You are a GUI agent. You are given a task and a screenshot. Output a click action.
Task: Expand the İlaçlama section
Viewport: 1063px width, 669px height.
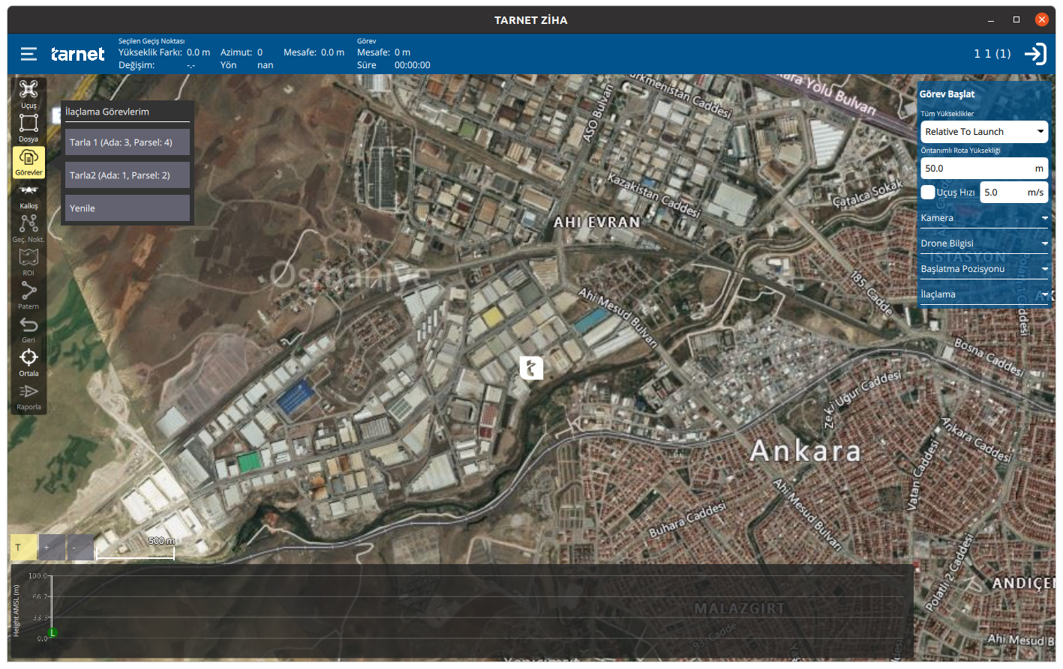(984, 294)
